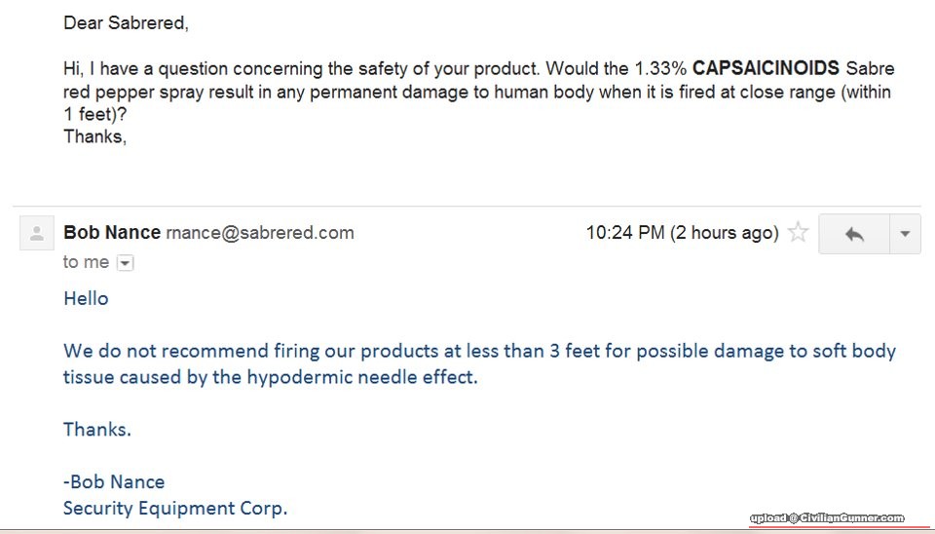Click the 'to me' recipient text
The height and width of the screenshot is (534, 935).
tap(86, 262)
